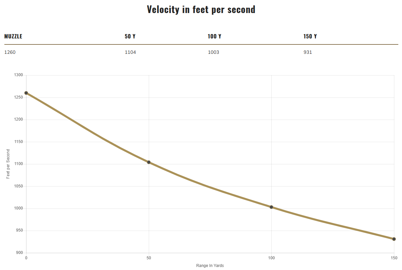Click the 1003 velocity value in the table
402x270 pixels.
pyautogui.click(x=213, y=52)
